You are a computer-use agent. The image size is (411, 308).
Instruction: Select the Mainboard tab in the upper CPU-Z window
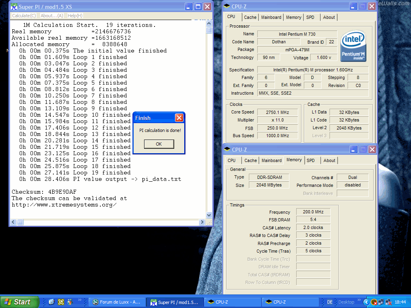(x=271, y=17)
